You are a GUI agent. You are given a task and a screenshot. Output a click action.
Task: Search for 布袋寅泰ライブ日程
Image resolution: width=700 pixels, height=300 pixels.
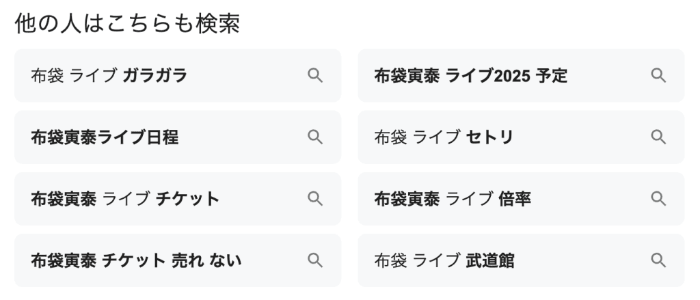[105, 137]
